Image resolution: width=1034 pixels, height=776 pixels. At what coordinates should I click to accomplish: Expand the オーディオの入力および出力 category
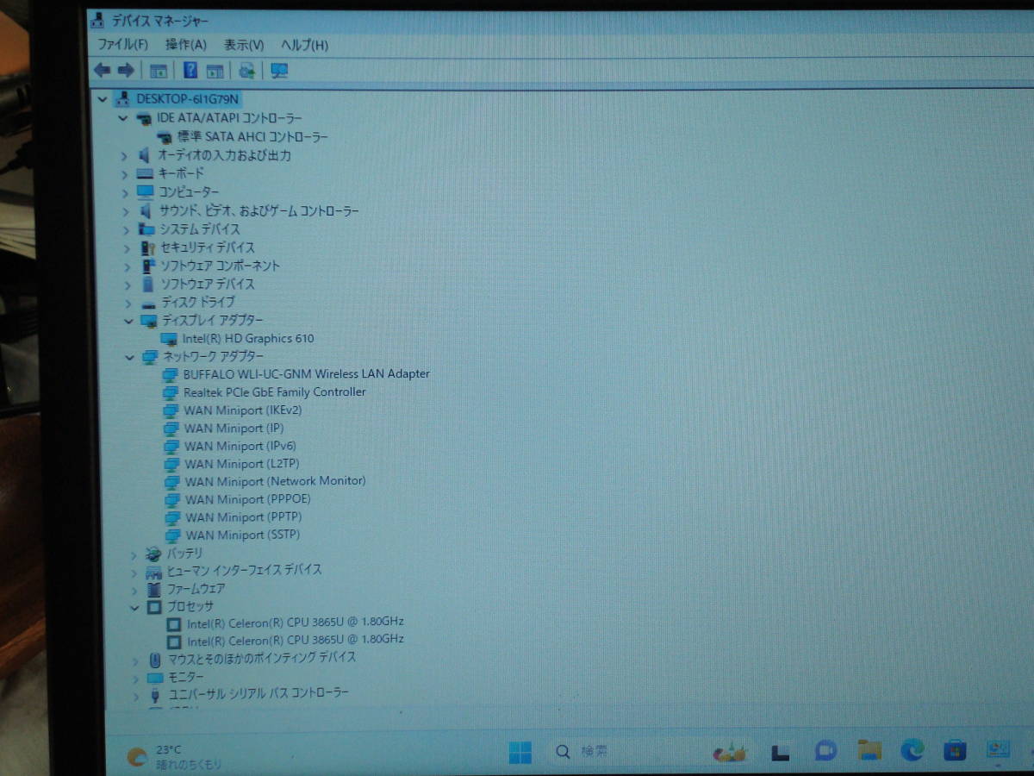point(124,156)
